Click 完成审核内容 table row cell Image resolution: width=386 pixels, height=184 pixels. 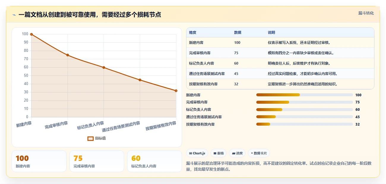pyautogui.click(x=200, y=53)
